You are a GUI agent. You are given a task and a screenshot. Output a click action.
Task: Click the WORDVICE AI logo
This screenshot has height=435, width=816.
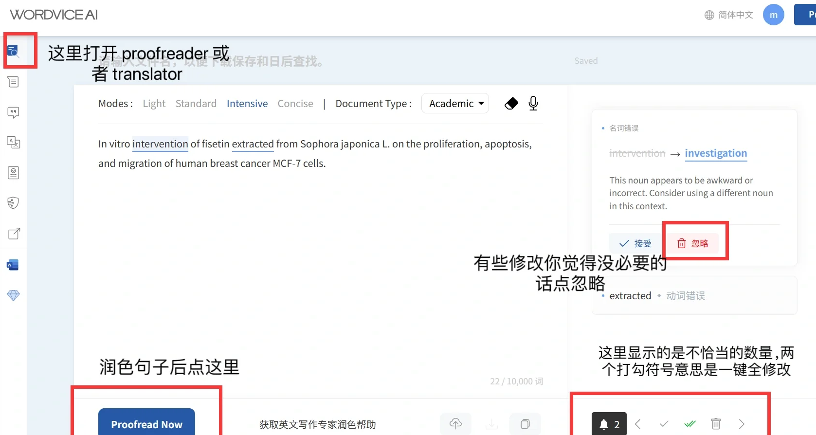[54, 15]
